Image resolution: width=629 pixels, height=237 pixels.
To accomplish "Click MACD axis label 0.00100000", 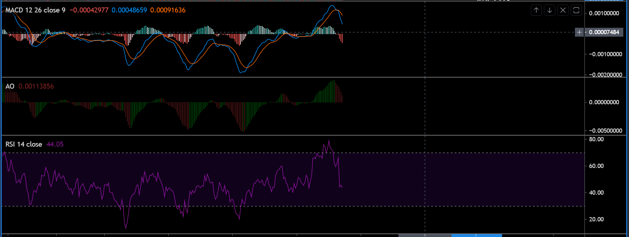I will (604, 14).
